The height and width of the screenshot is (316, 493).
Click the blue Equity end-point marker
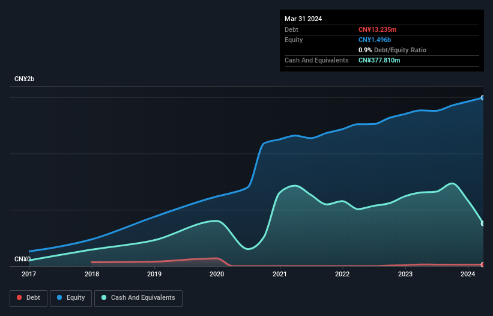point(482,97)
